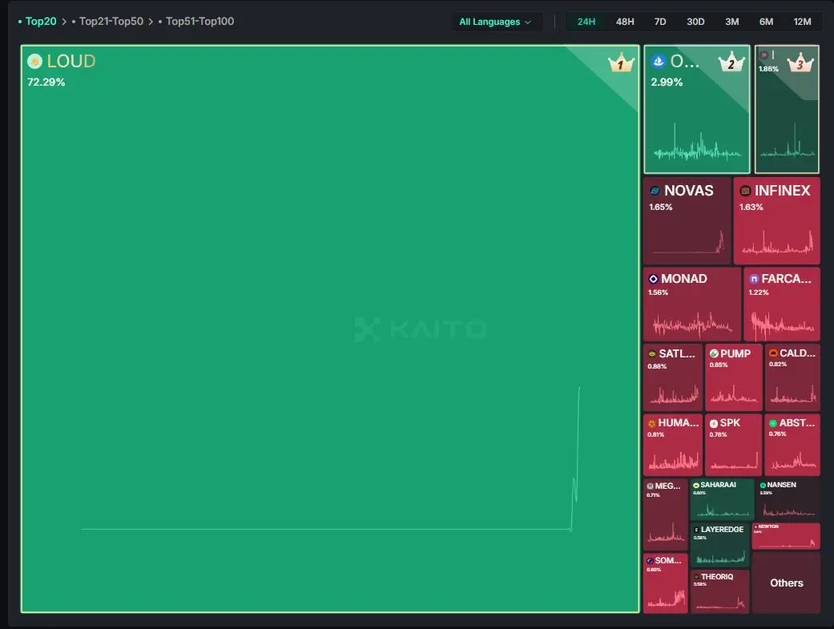Select the 6M timeframe
Viewport: 834px width, 629px height.
pyautogui.click(x=766, y=22)
